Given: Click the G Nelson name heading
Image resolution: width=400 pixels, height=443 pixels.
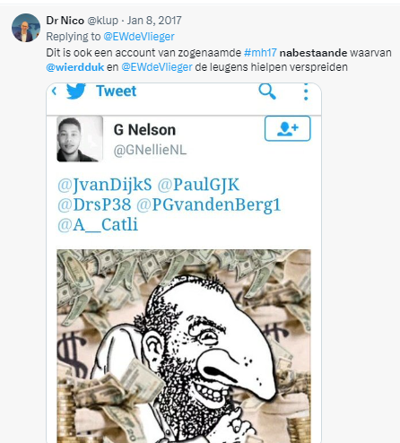Looking at the screenshot, I should [x=144, y=130].
